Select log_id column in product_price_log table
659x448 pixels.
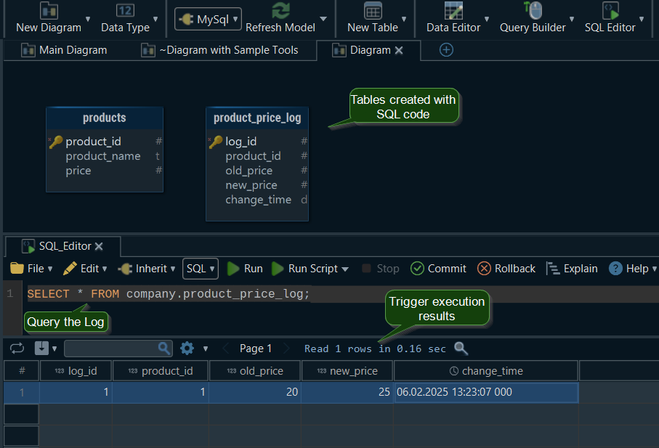point(240,142)
